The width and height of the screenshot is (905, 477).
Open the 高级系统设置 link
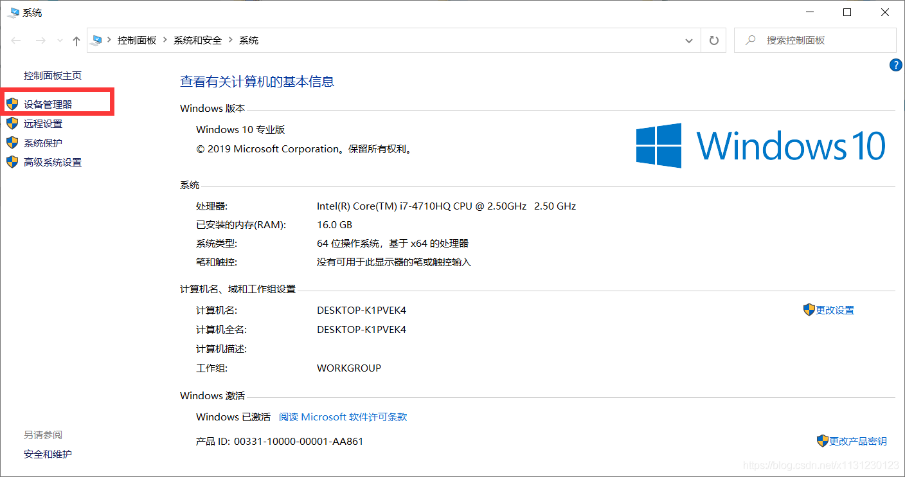[53, 162]
